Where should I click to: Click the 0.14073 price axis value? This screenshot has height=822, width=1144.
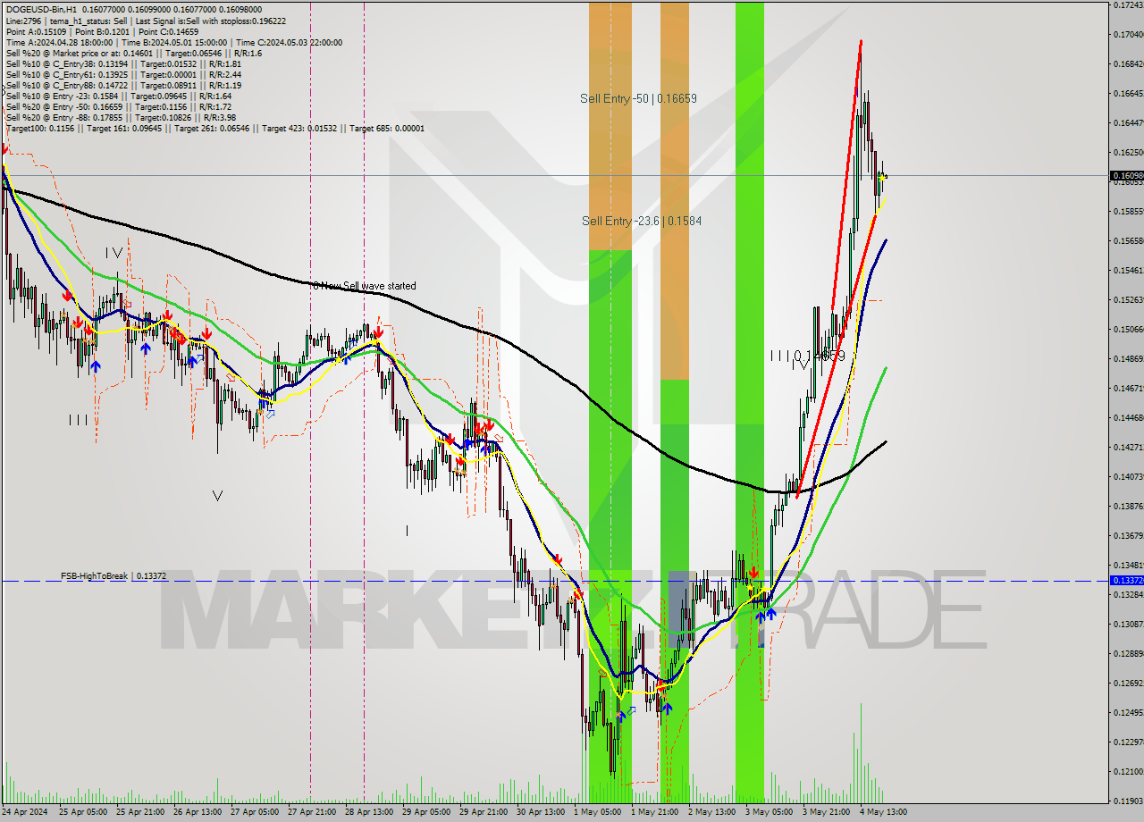click(x=1128, y=477)
